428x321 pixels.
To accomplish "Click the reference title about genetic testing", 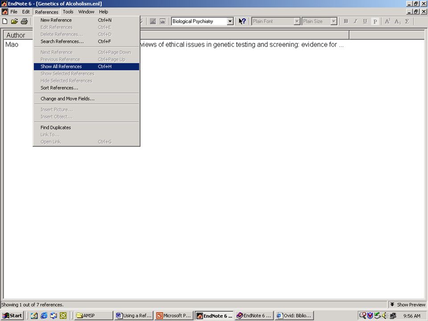I will pos(242,45).
